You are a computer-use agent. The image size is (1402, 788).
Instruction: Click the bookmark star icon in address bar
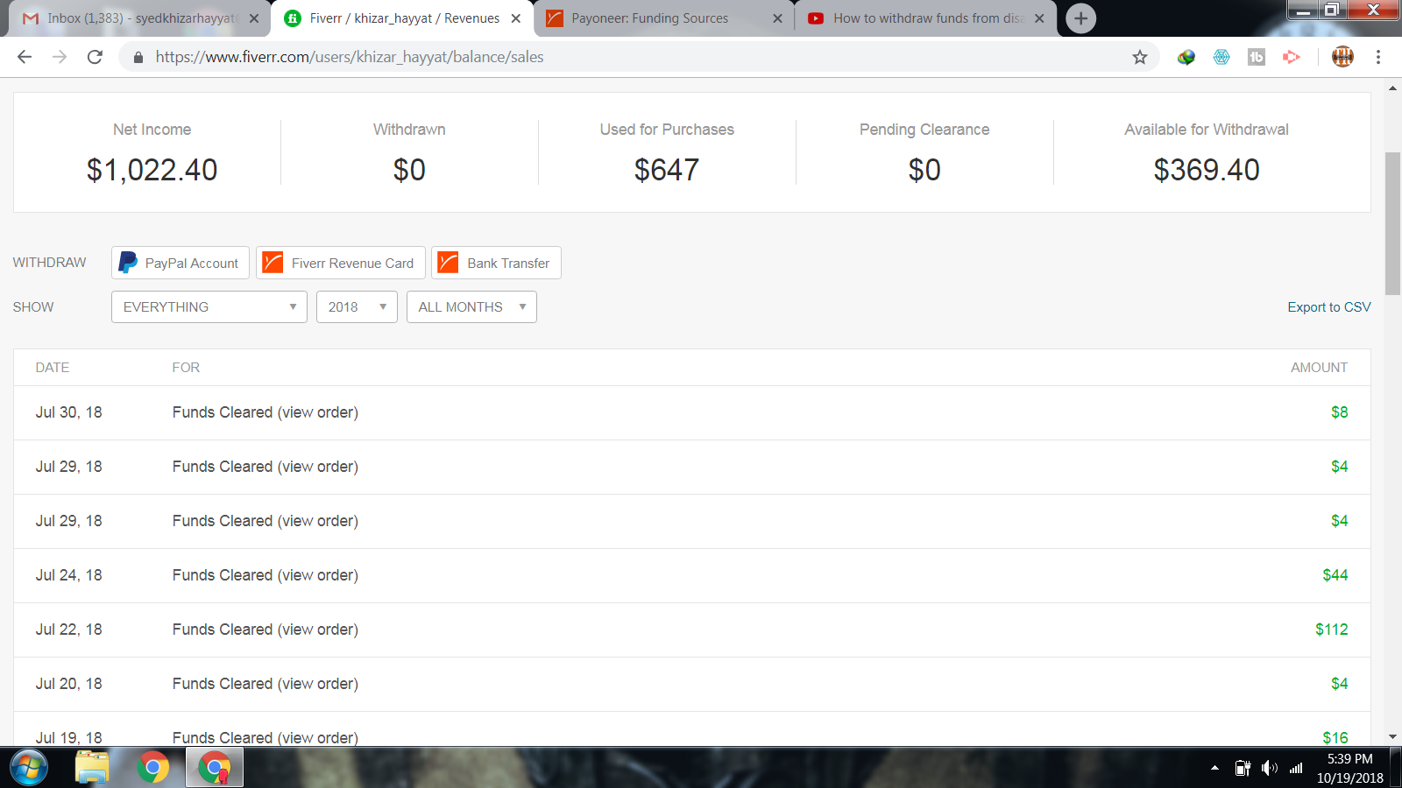coord(1139,57)
